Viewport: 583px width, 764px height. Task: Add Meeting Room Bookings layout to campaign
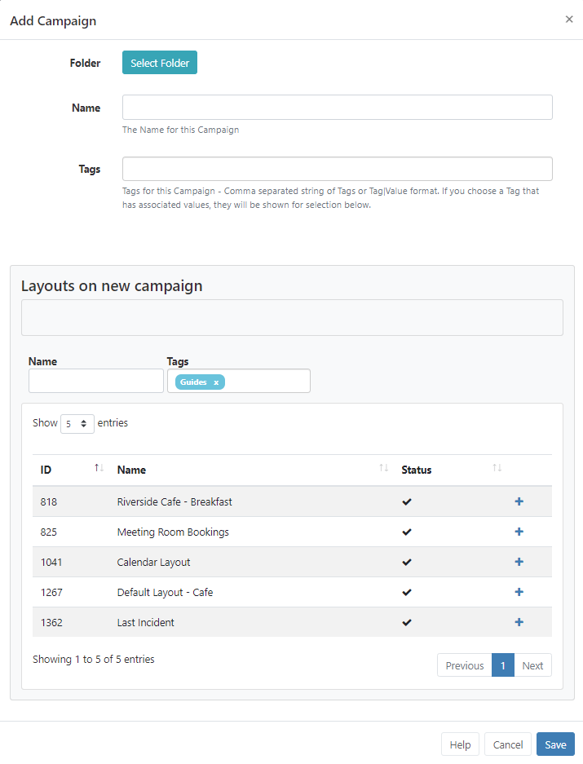coord(519,531)
